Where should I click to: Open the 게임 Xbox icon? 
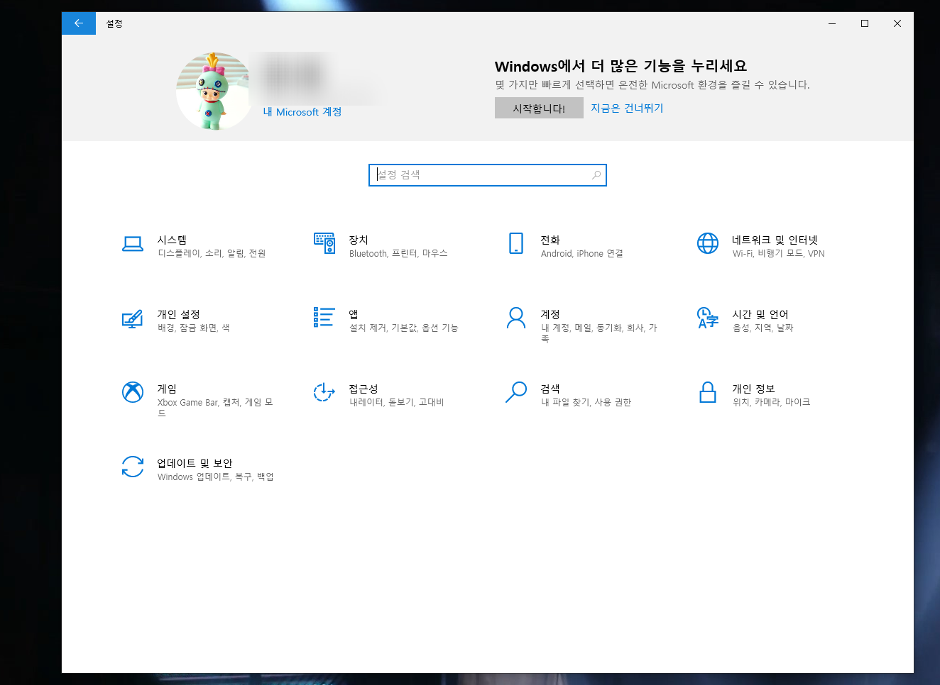point(133,392)
